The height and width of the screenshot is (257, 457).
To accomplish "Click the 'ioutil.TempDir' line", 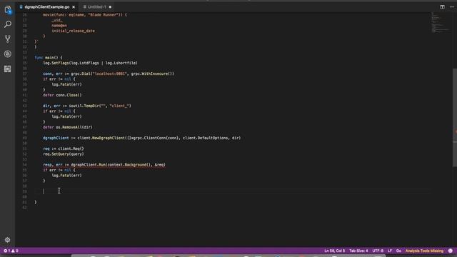I will click(87, 106).
